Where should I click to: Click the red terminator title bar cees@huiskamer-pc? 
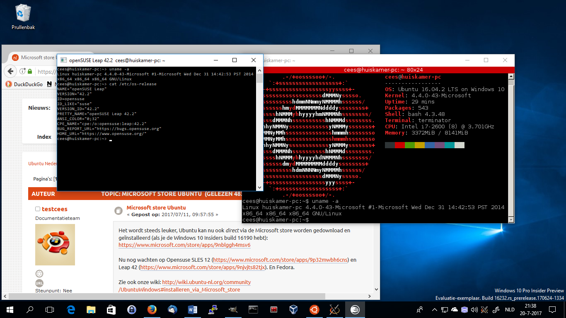378,70
